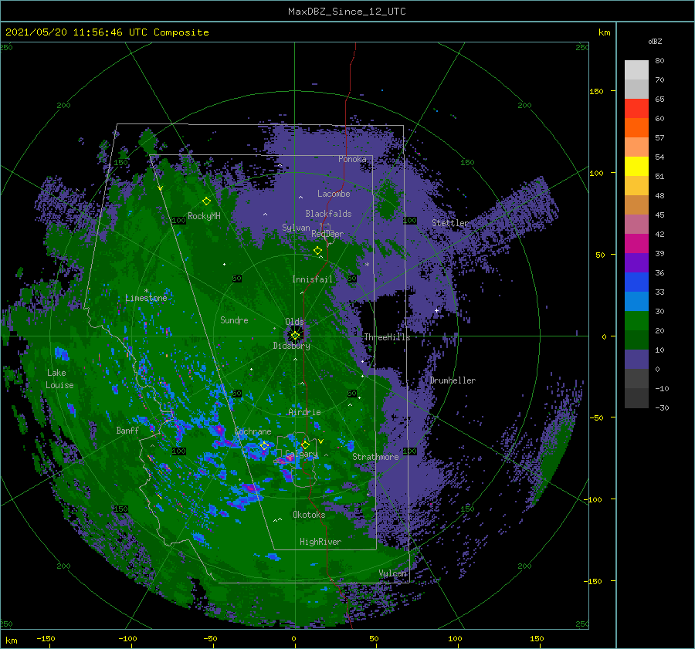Click the Lake Louise label

click(59, 379)
